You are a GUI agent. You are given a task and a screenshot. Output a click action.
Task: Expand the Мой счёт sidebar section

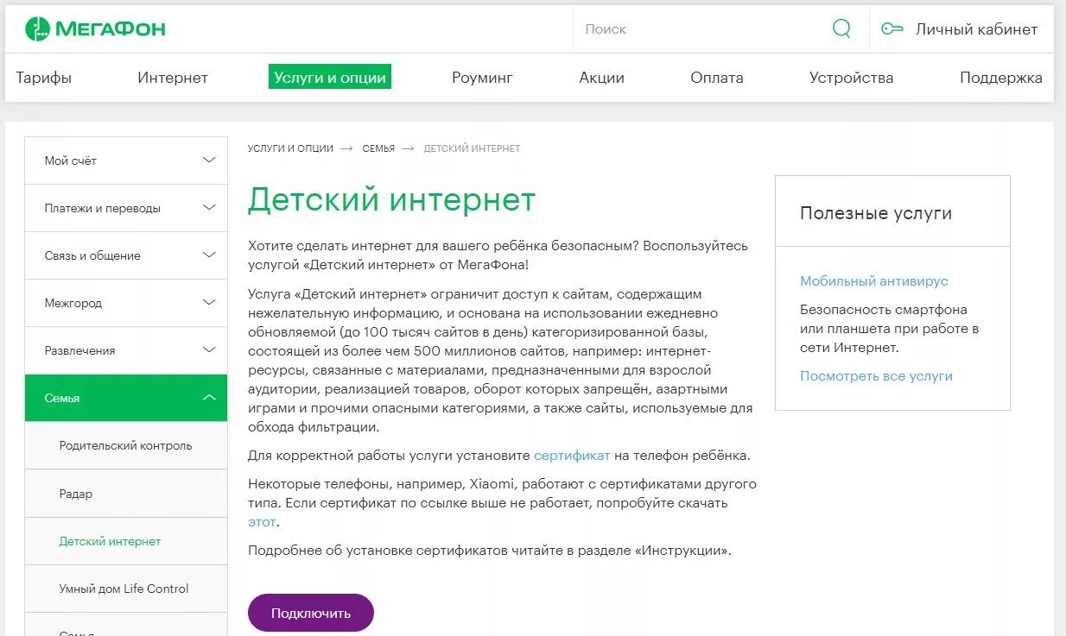coord(125,160)
